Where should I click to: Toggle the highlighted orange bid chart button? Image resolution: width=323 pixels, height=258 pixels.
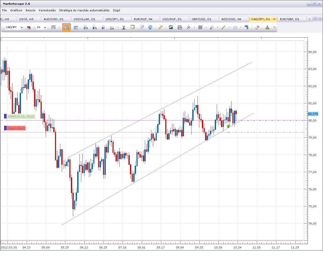(66, 27)
